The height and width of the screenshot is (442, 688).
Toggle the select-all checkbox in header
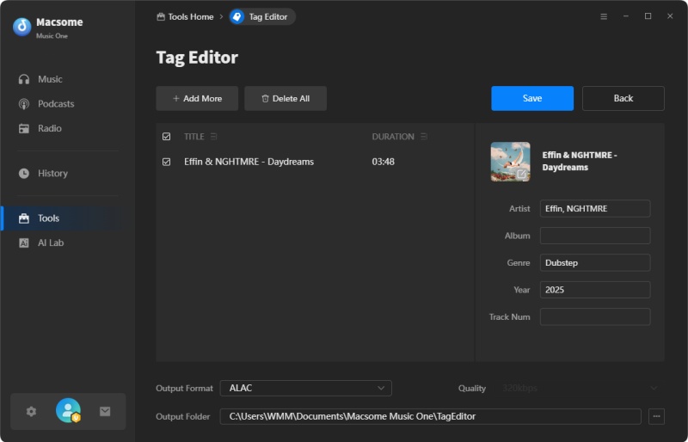pos(166,137)
